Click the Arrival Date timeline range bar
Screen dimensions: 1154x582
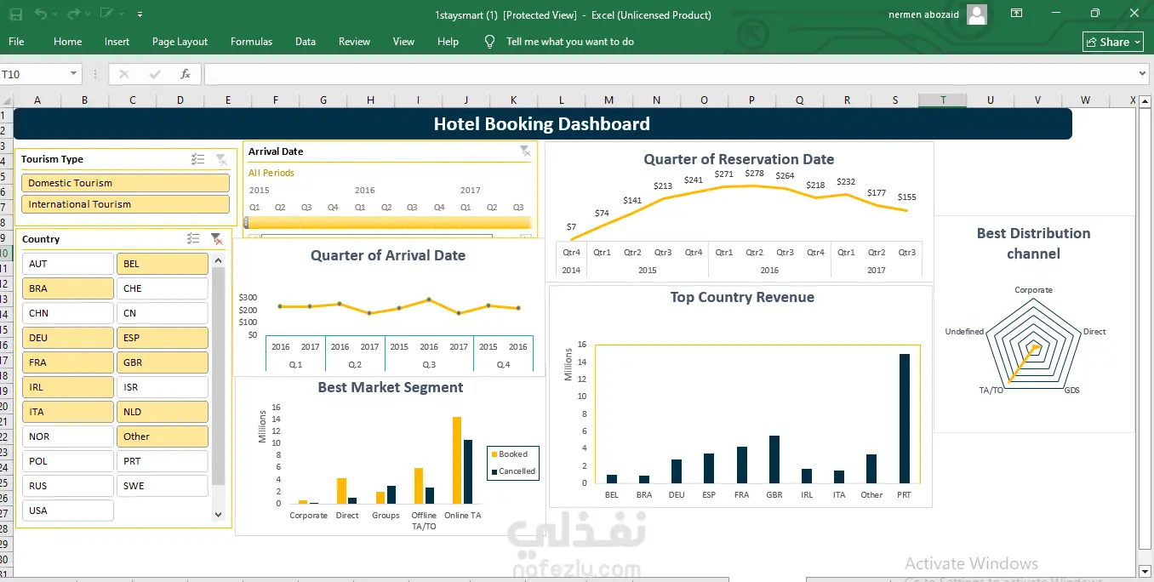point(389,222)
